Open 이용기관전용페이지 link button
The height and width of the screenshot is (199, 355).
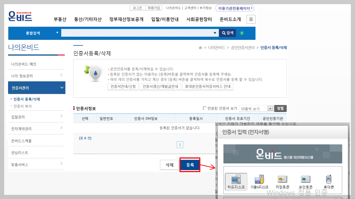point(235,8)
